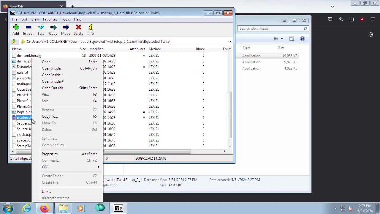Image resolution: width=380 pixels, height=214 pixels.
Task: Open the Edit menu
Action: tap(24, 19)
